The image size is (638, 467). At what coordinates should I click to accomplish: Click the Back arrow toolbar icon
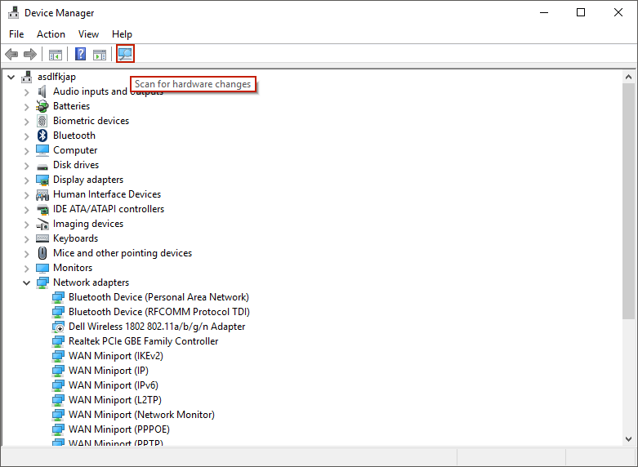(11, 54)
